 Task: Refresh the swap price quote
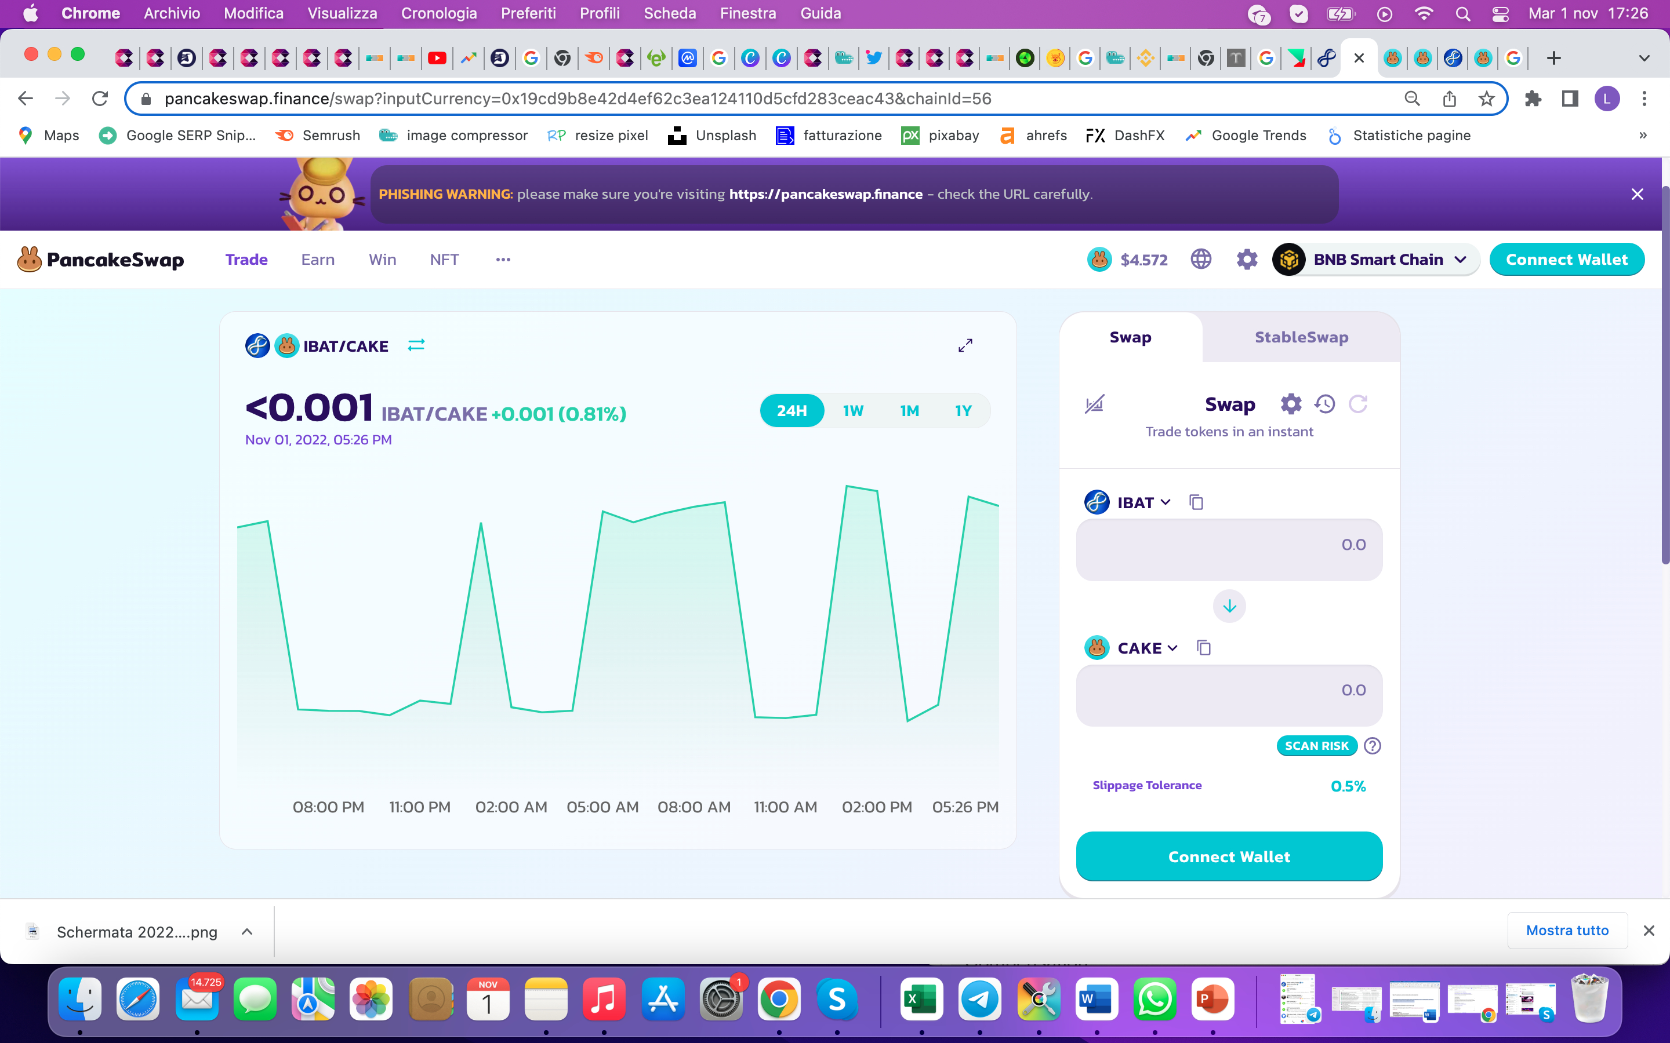click(x=1357, y=404)
